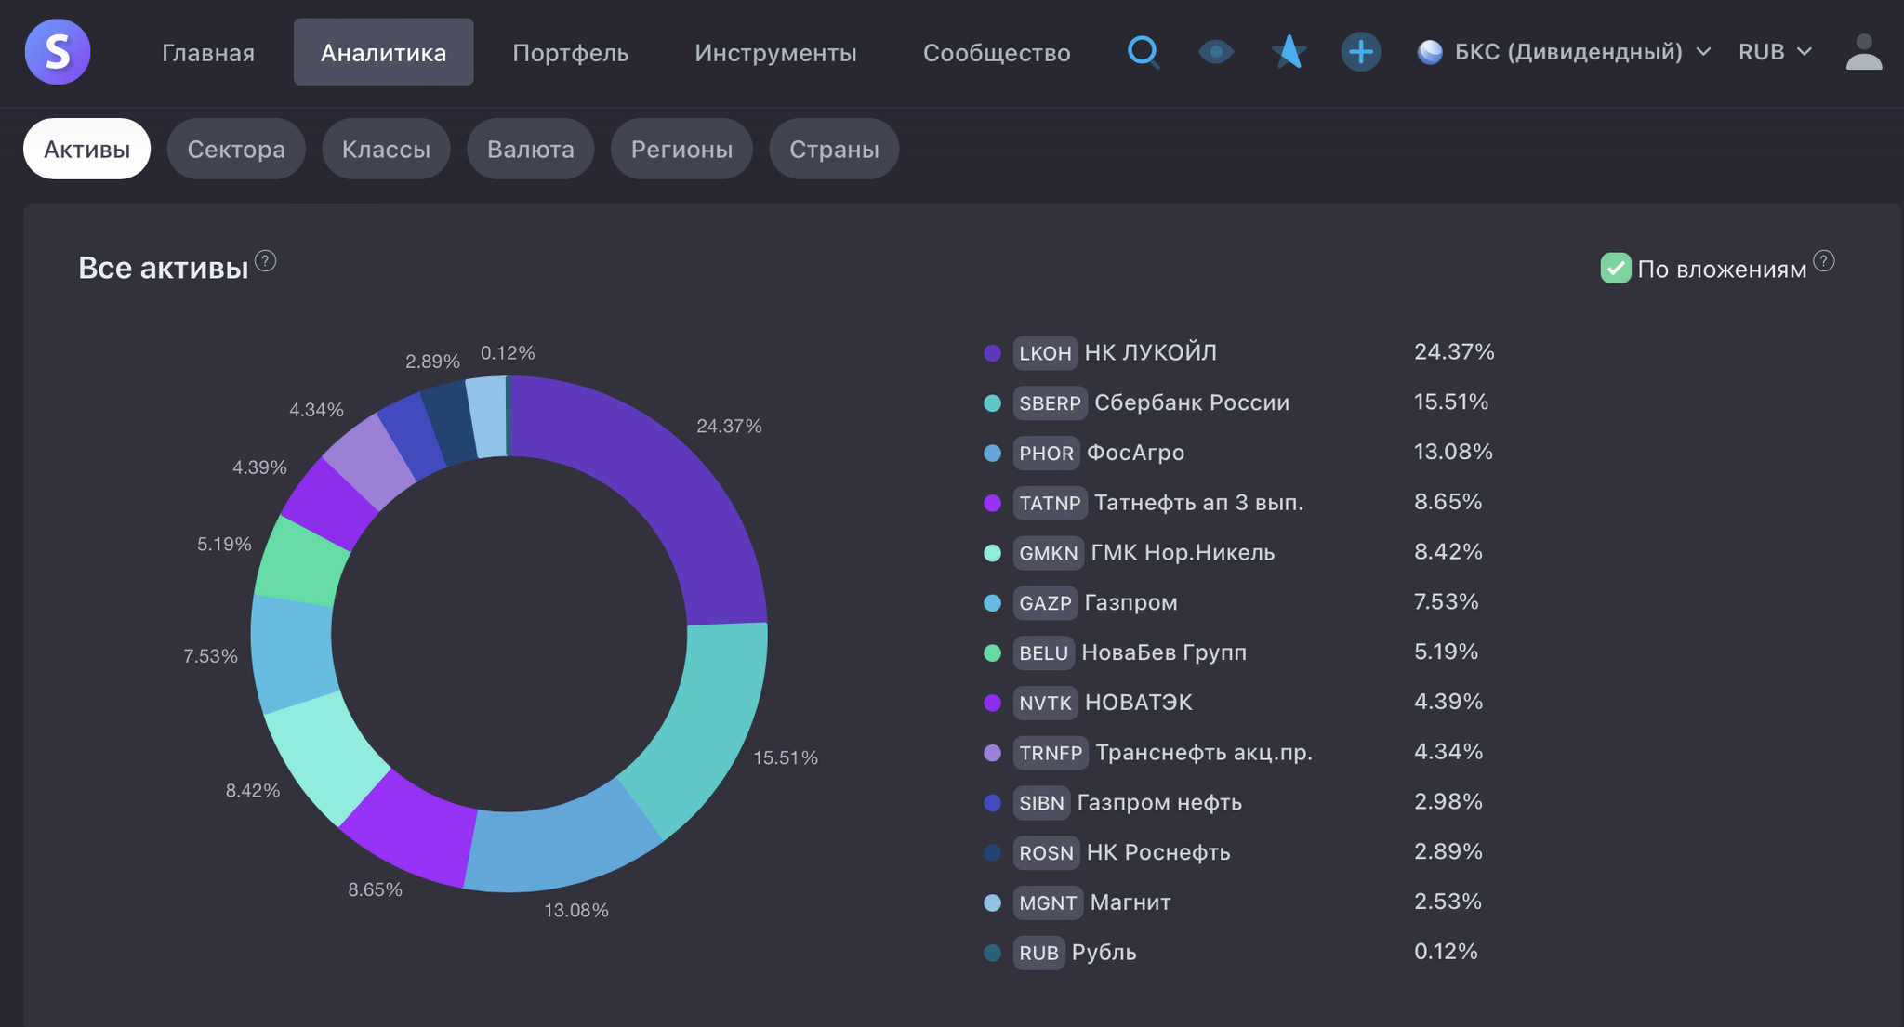Click the blue plus add icon
The image size is (1904, 1027).
[1361, 52]
